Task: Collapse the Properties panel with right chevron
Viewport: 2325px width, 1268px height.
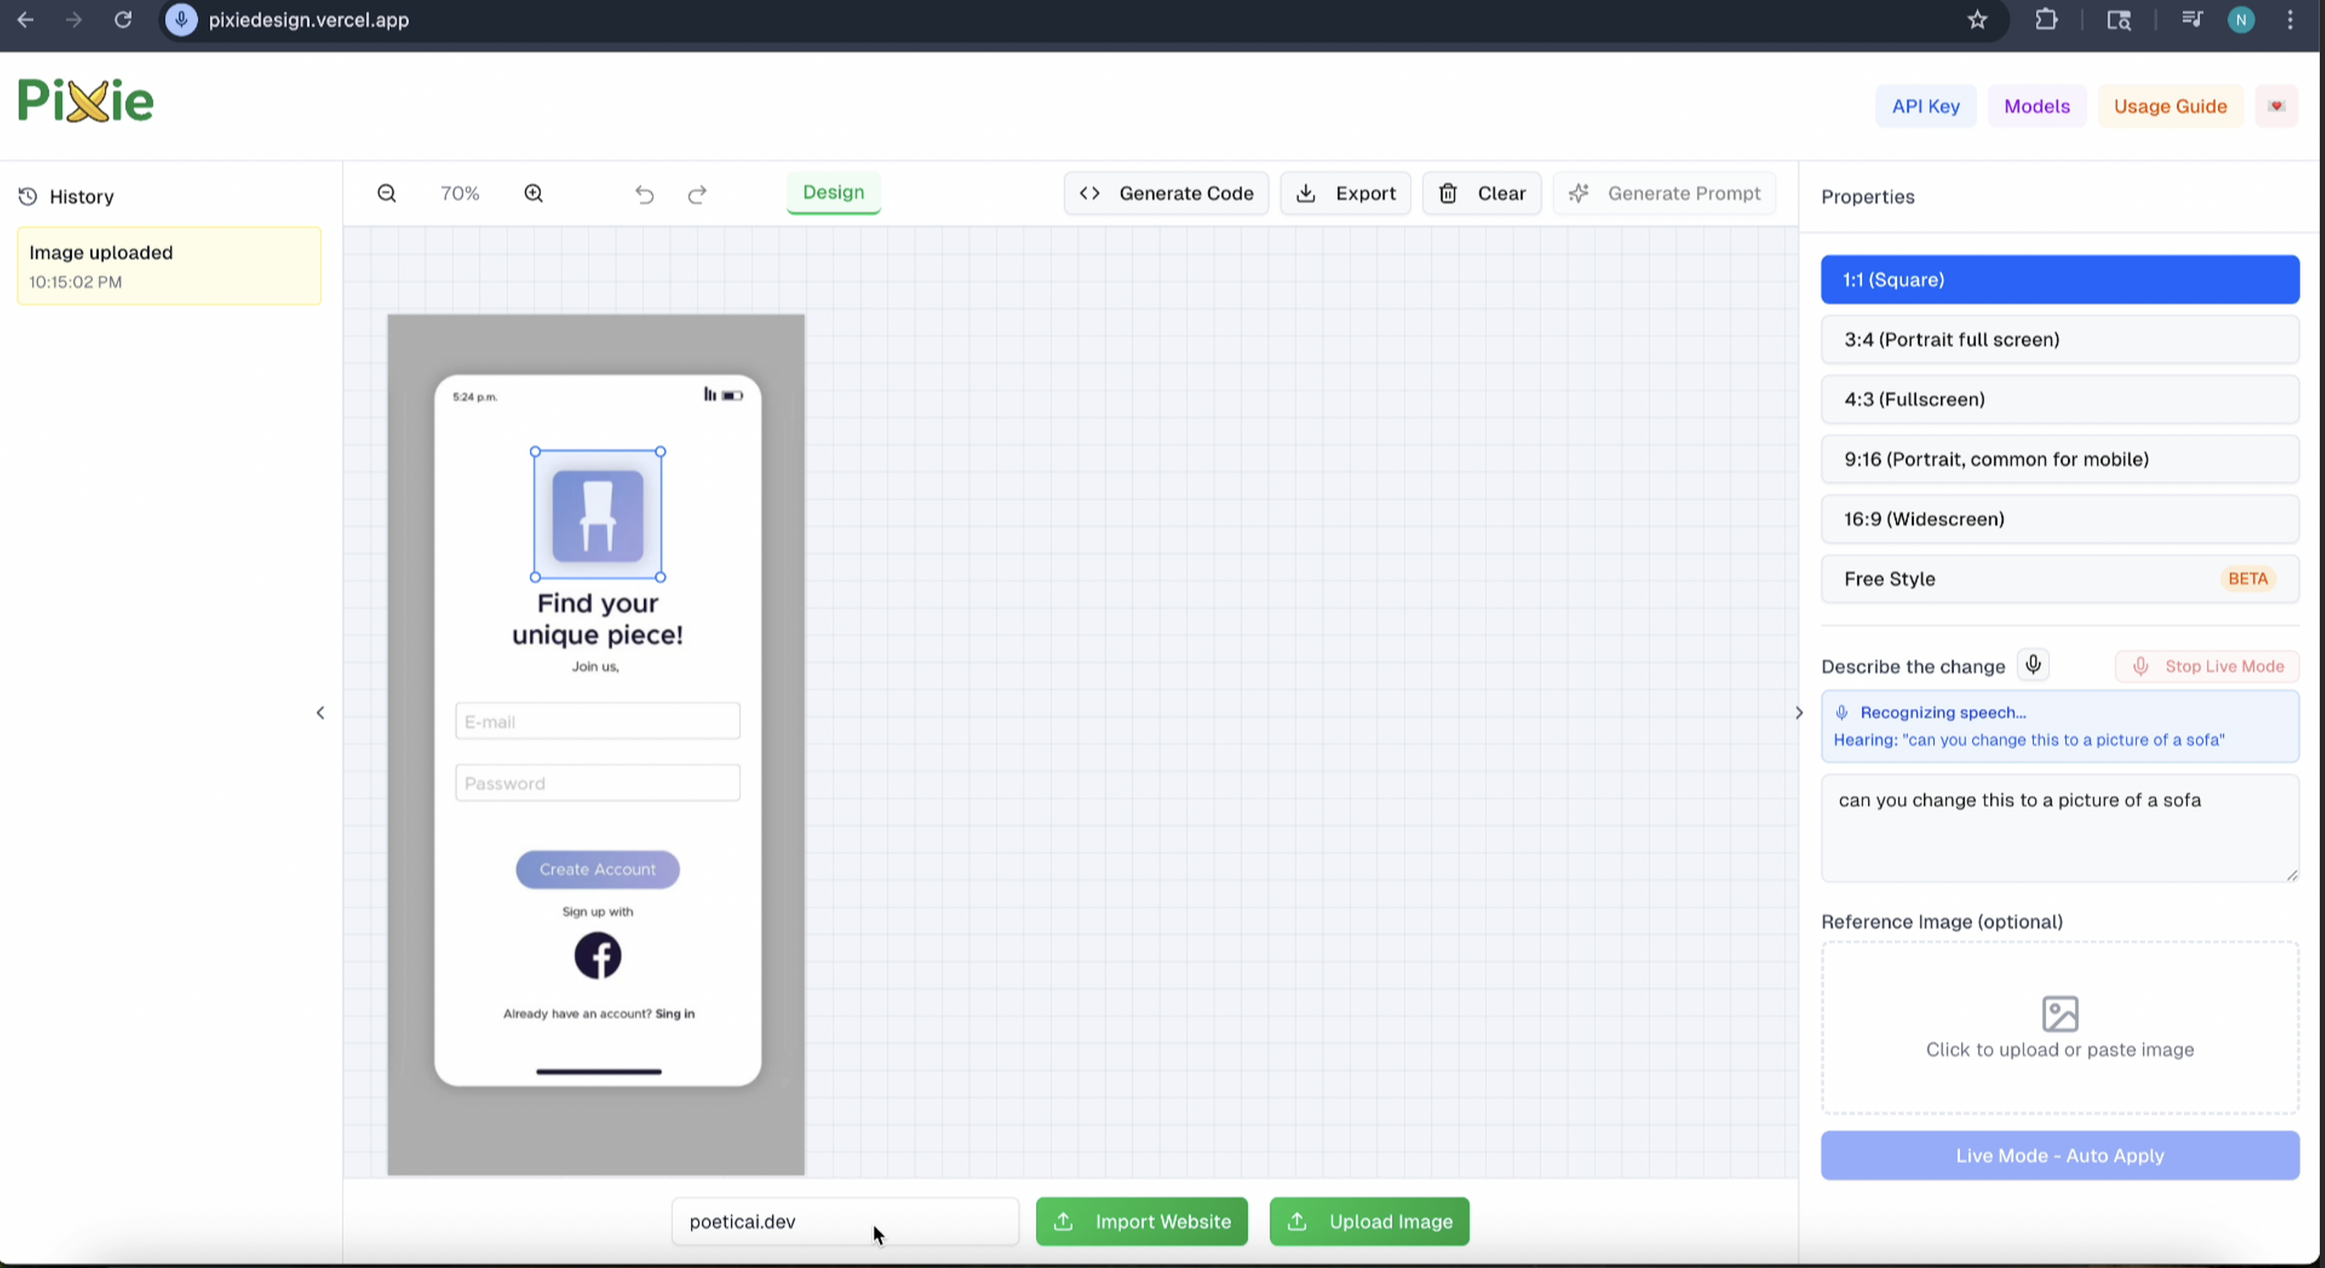Action: (1799, 713)
